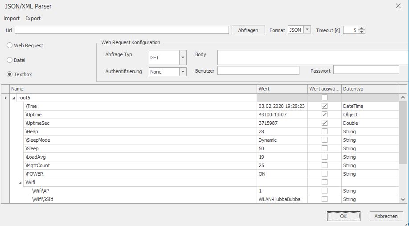
Task: Select the \Wifi\SSId tree row
Action: click(143, 199)
